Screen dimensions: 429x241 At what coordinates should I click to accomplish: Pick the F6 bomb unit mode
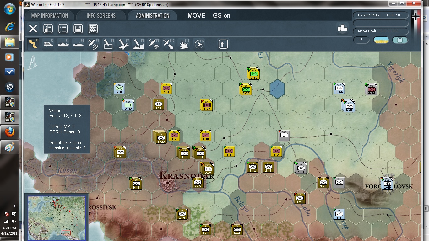(109, 44)
